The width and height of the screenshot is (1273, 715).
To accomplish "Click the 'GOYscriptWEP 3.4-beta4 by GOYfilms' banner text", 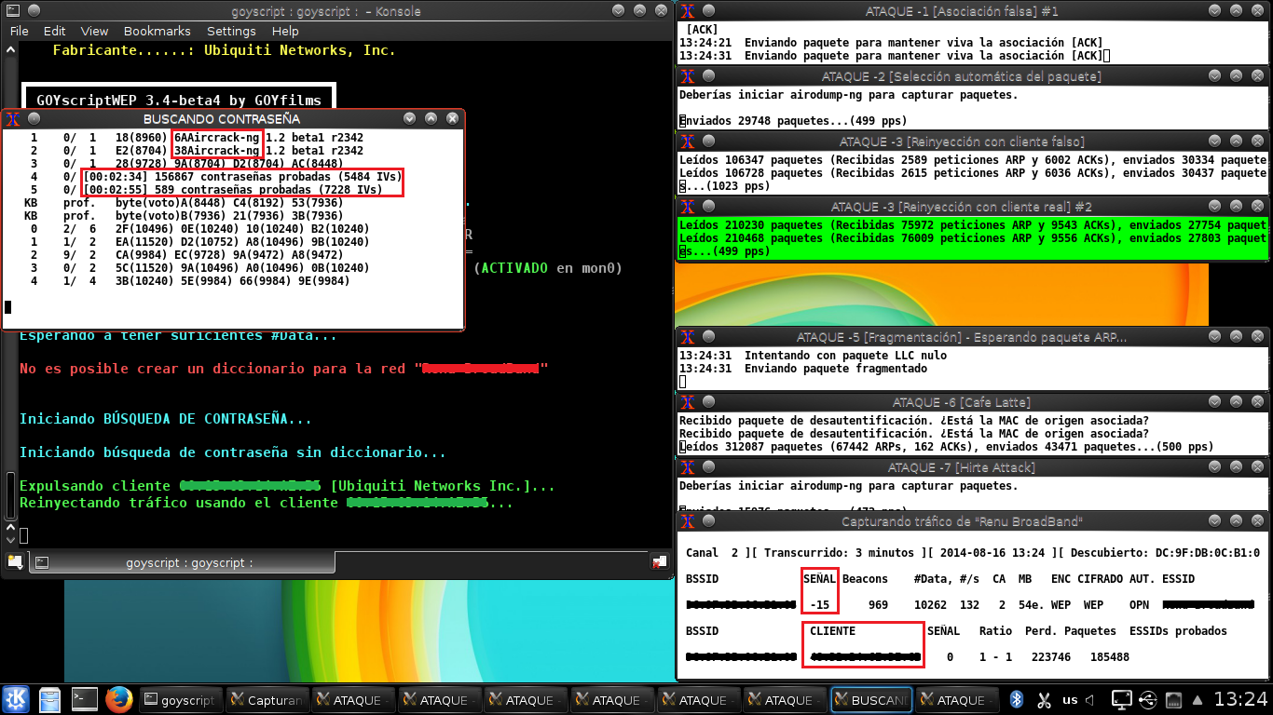I will (179, 100).
